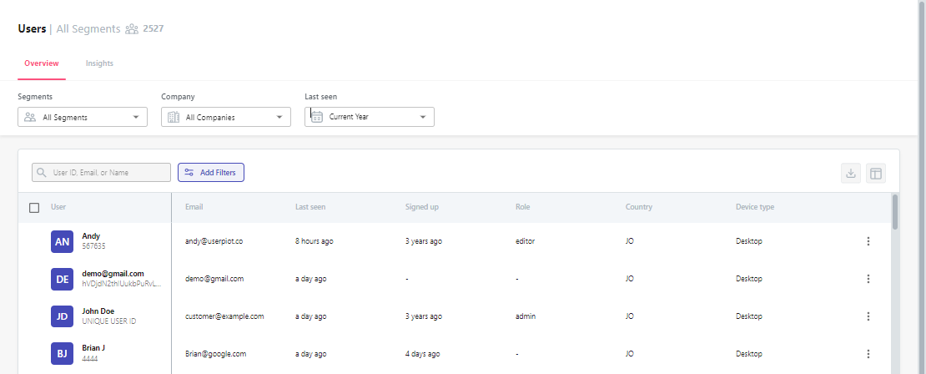Viewport: 926px width, 374px height.
Task: Expand the All Segments dropdown
Action: click(x=83, y=117)
